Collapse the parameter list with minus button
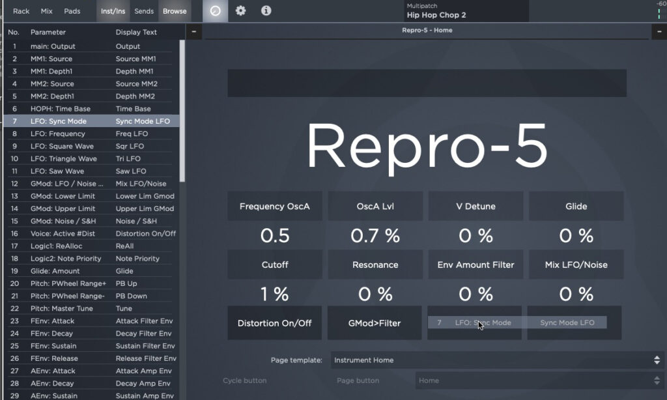Screen dimensions: 667x400 pyautogui.click(x=194, y=31)
